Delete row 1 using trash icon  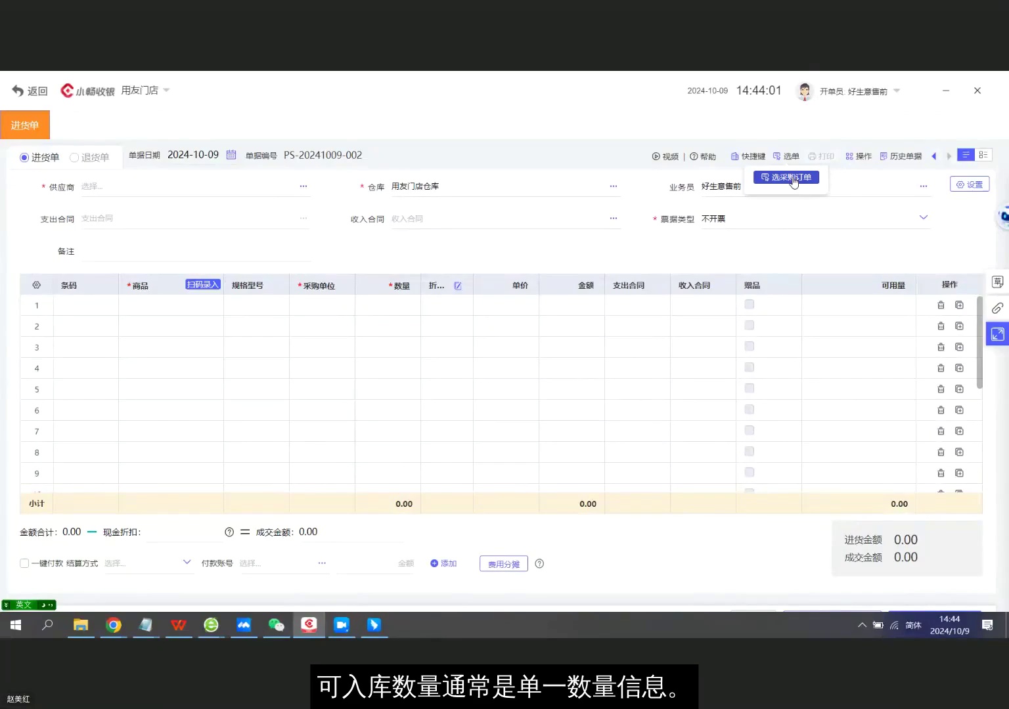tap(941, 305)
